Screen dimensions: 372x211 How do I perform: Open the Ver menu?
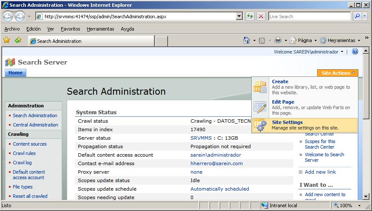pyautogui.click(x=51, y=29)
